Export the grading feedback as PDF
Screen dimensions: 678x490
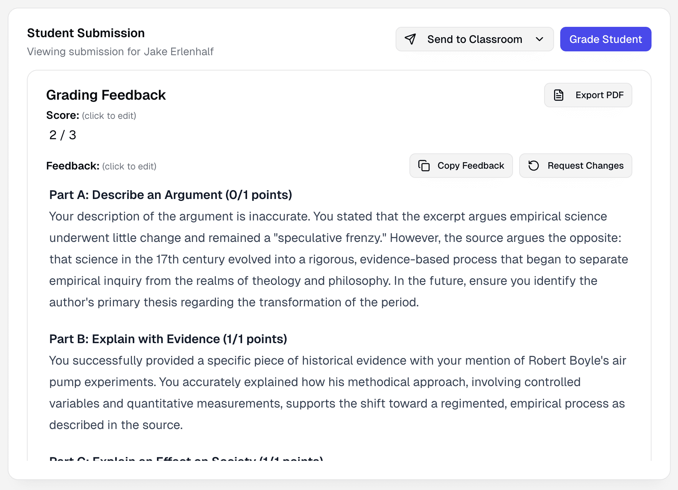[x=588, y=95]
